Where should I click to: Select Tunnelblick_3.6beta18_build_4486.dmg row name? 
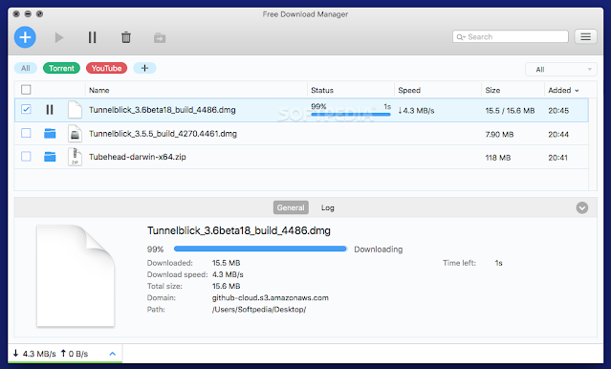coord(163,110)
